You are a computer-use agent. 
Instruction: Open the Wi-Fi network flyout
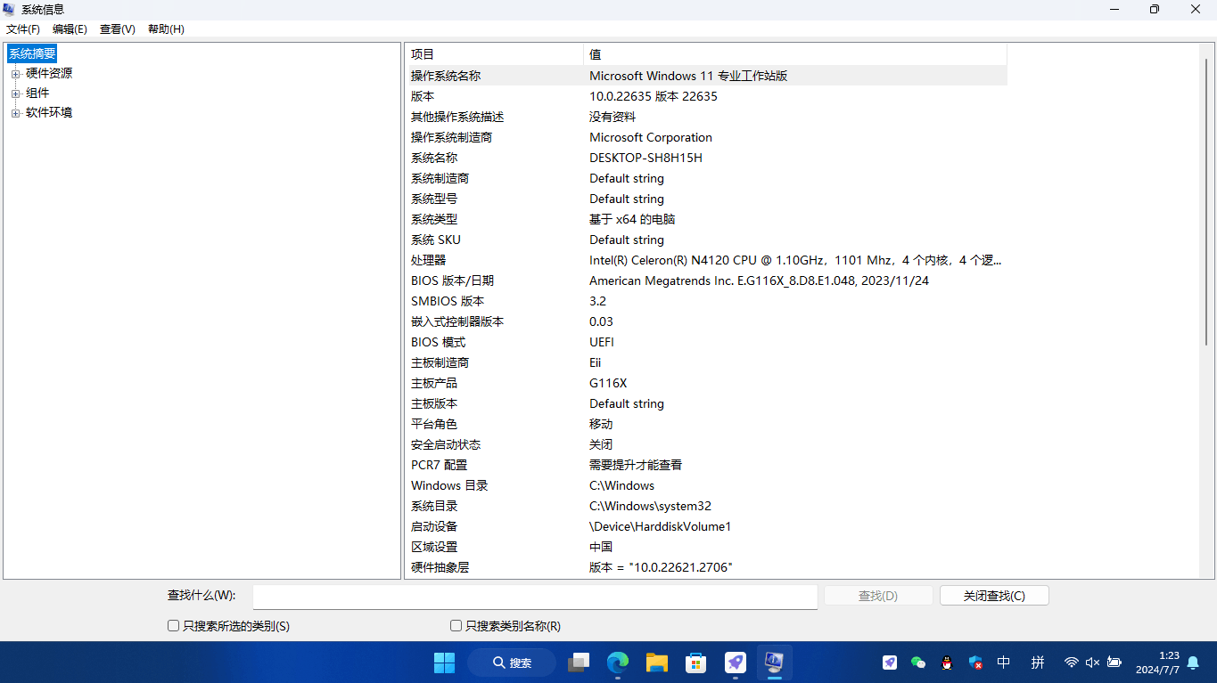point(1072,663)
